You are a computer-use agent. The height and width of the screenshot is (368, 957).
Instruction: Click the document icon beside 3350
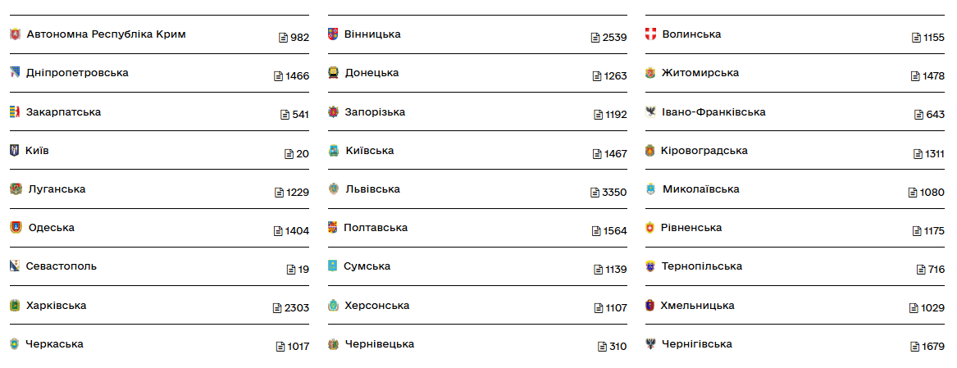click(595, 193)
